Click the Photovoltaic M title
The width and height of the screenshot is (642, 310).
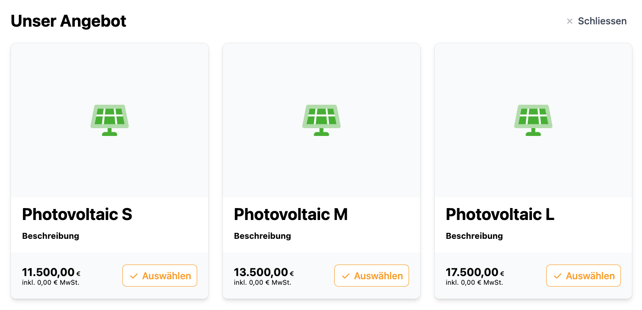tap(291, 214)
